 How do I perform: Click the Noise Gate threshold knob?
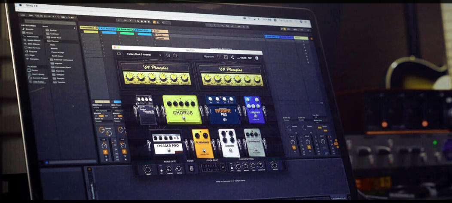(x=169, y=169)
